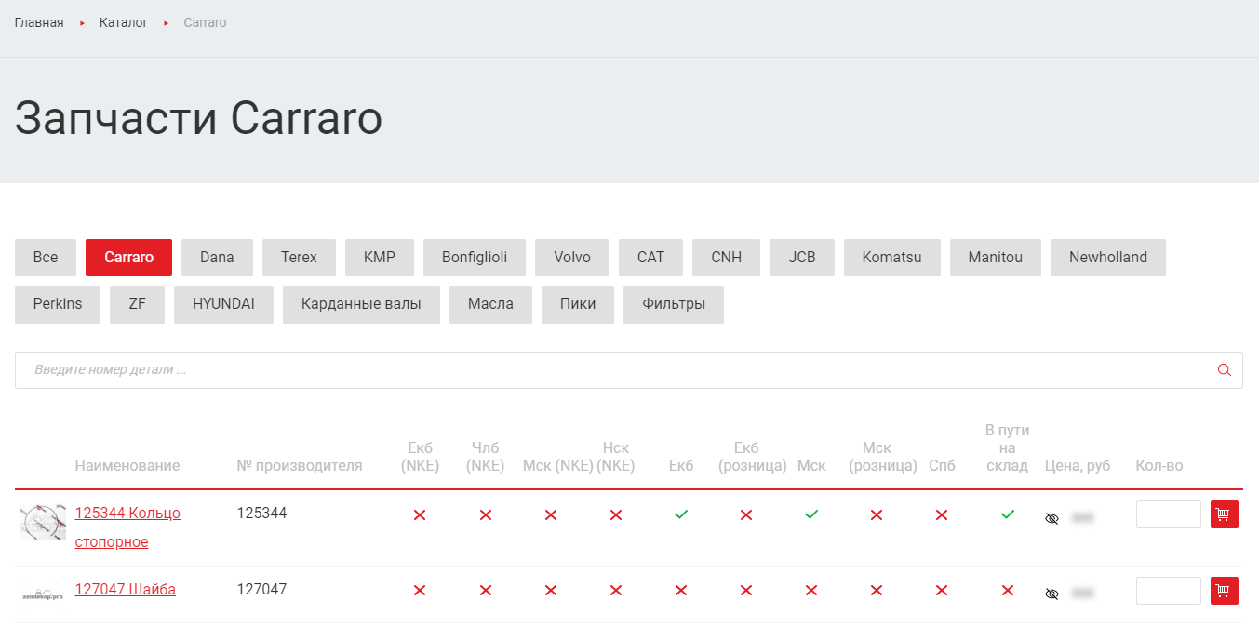Viewport: 1259px width, 627px height.
Task: Click quantity field for part 125344
Action: (1168, 514)
